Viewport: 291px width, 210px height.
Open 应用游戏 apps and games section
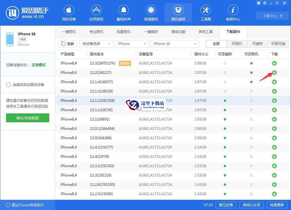(96, 13)
